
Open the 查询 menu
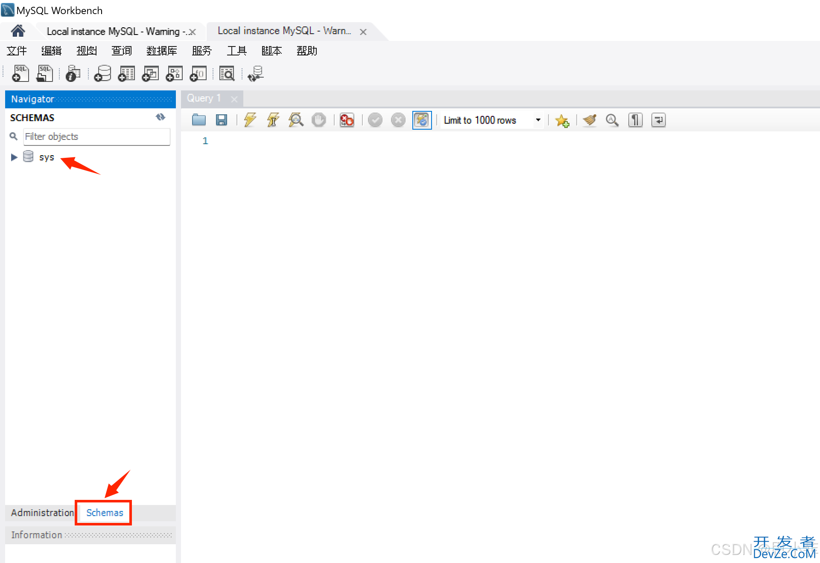coord(122,51)
